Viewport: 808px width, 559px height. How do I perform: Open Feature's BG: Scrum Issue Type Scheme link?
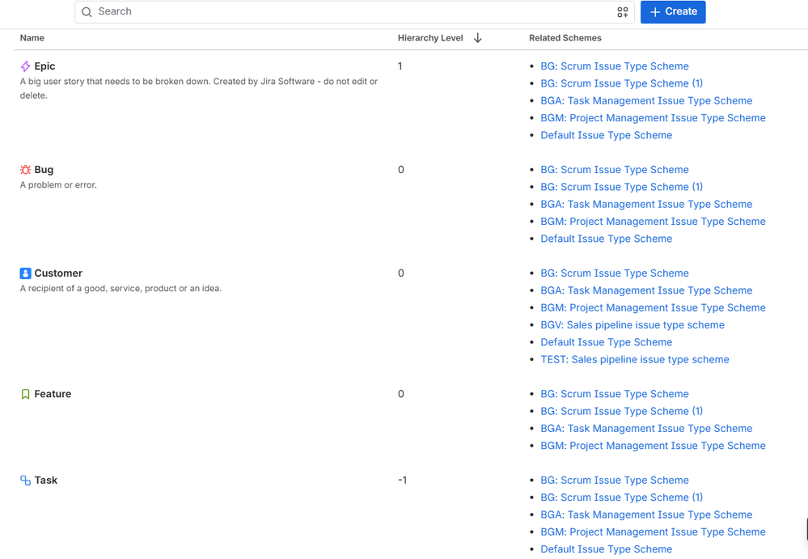click(x=614, y=394)
